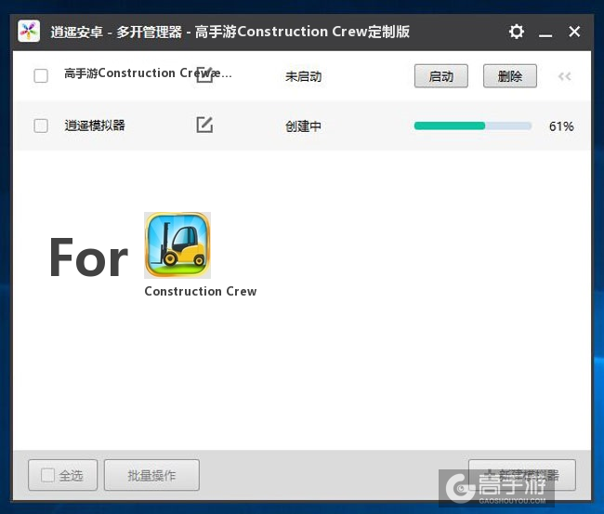Create a new emulator with 新建模拟器
The height and width of the screenshot is (514, 604).
(522, 475)
